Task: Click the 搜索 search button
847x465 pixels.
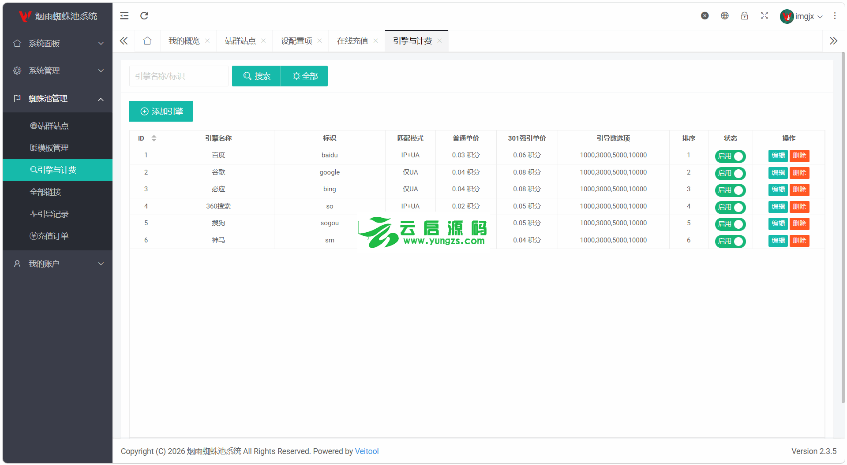Action: coord(256,76)
